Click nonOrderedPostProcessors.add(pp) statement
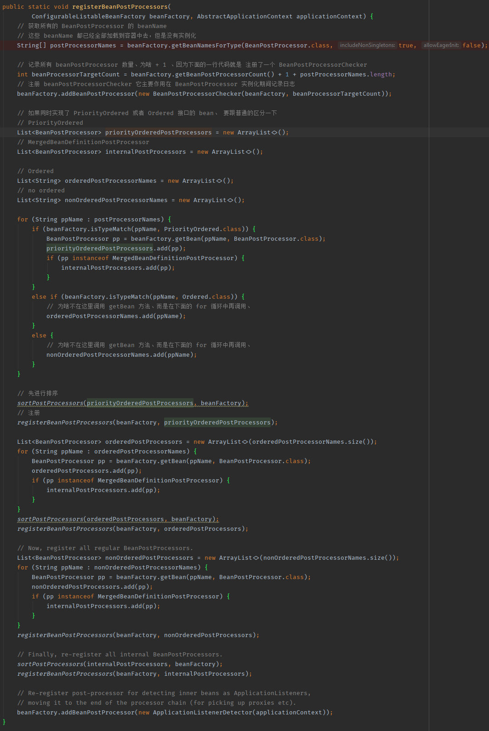This screenshot has width=489, height=731. (92, 586)
